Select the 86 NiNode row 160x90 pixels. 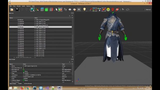click(x=40, y=20)
